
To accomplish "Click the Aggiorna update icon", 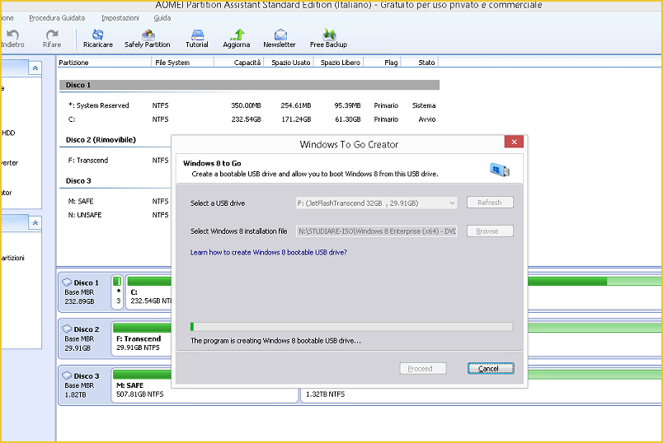I will coord(237,35).
